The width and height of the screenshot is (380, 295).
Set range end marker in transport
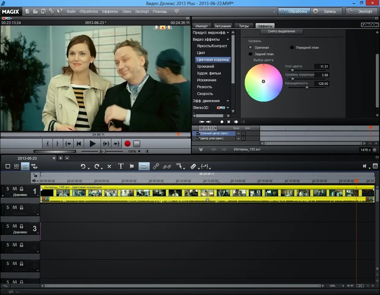(x=57, y=144)
